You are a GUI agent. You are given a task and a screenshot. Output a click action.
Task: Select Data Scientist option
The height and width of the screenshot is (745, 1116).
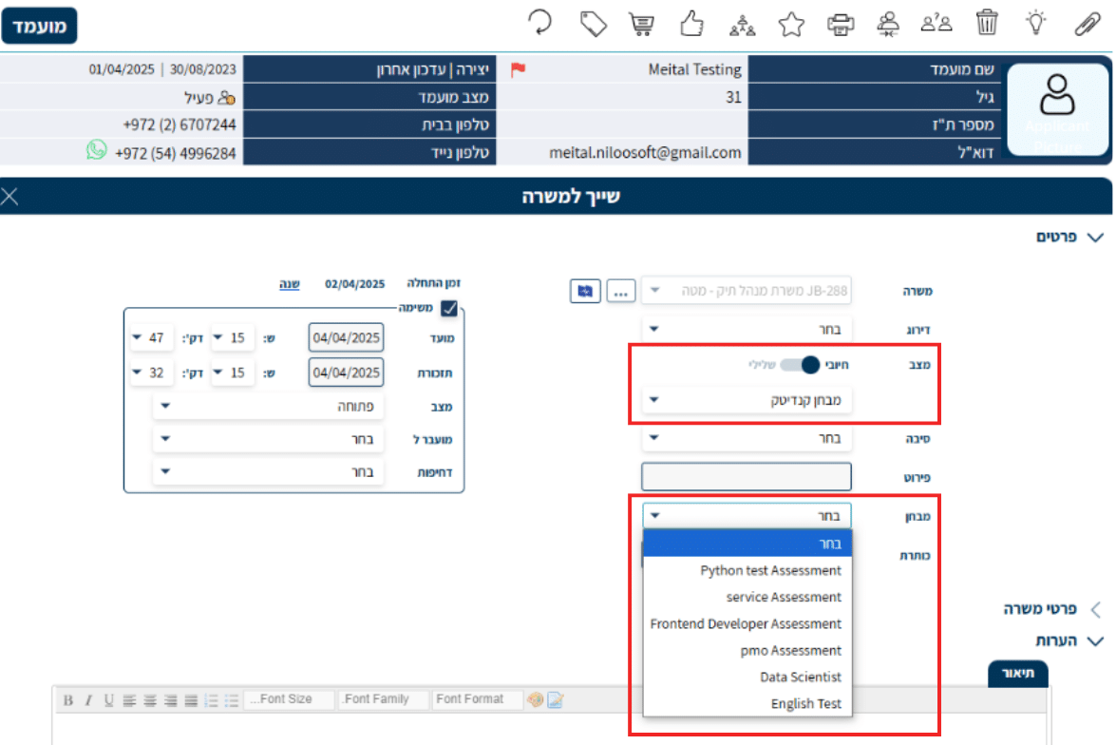pyautogui.click(x=747, y=677)
